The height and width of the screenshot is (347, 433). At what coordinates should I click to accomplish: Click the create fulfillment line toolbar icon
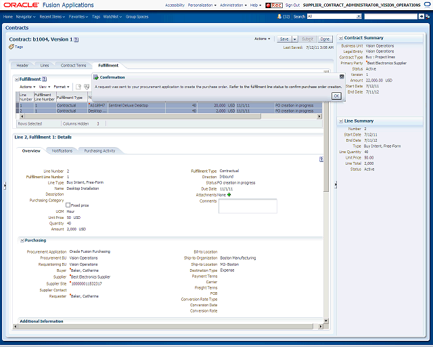(x=78, y=87)
